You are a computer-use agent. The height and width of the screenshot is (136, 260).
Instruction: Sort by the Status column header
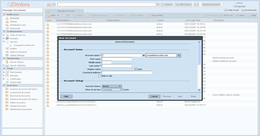click(166, 20)
